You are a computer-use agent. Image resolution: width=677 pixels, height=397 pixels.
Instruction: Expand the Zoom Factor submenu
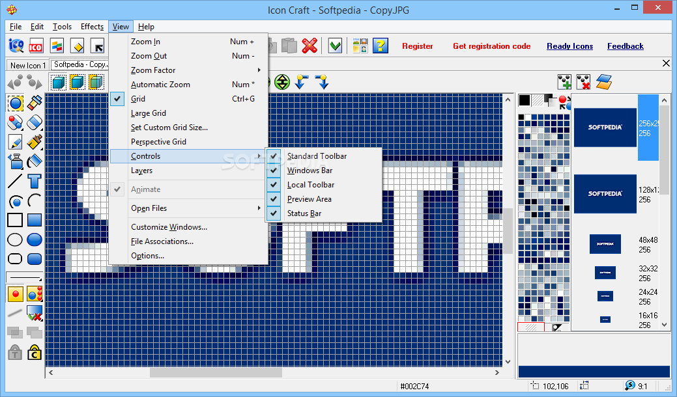click(189, 70)
